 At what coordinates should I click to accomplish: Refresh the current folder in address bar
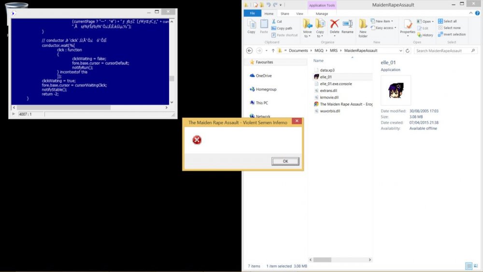408,51
